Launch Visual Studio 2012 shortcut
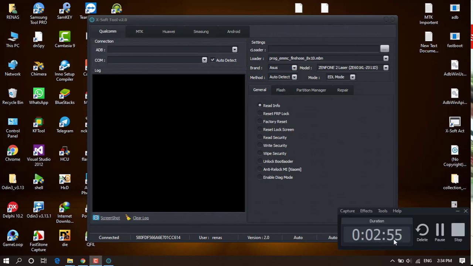Viewport: 473px width, 266px height. (38, 156)
